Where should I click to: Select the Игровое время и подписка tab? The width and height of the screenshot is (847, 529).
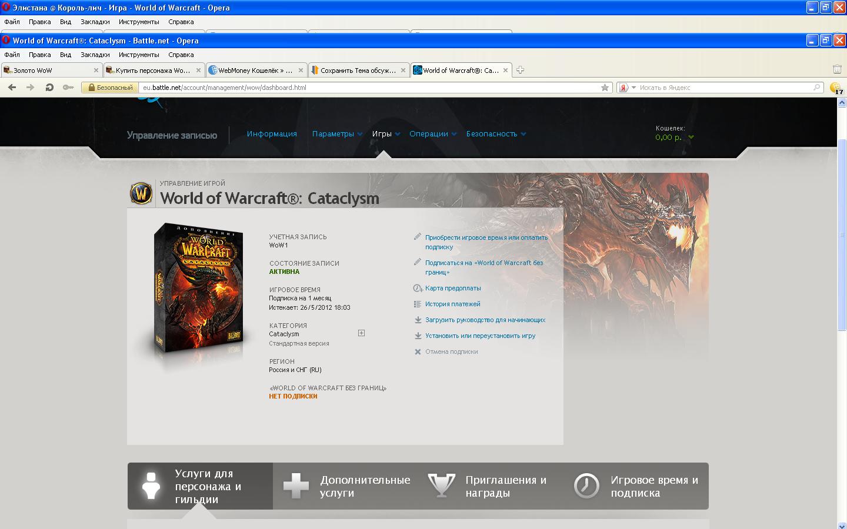[x=636, y=486]
